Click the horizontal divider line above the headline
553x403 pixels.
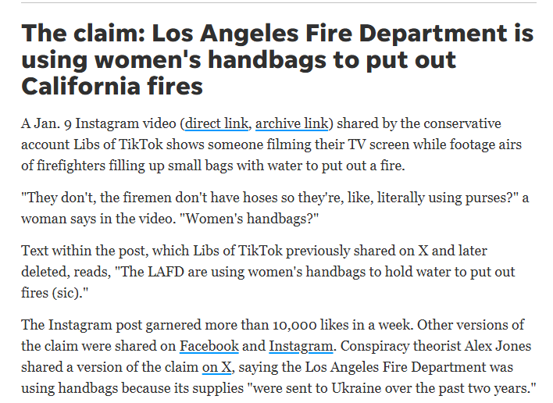[279, 3]
